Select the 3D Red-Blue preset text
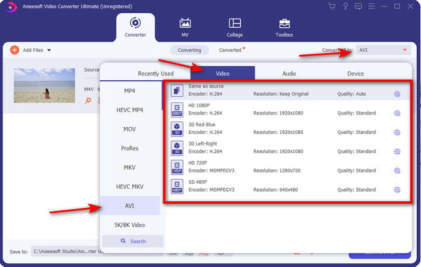 201,125
